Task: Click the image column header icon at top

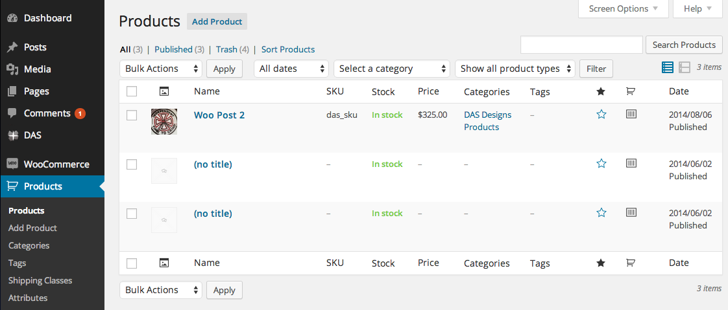Action: (x=164, y=92)
